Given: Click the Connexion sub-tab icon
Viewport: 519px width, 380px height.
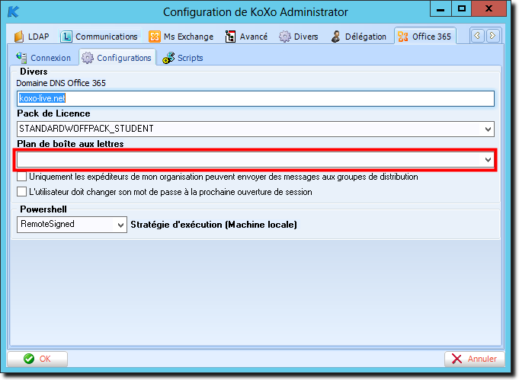Looking at the screenshot, I should [21, 58].
